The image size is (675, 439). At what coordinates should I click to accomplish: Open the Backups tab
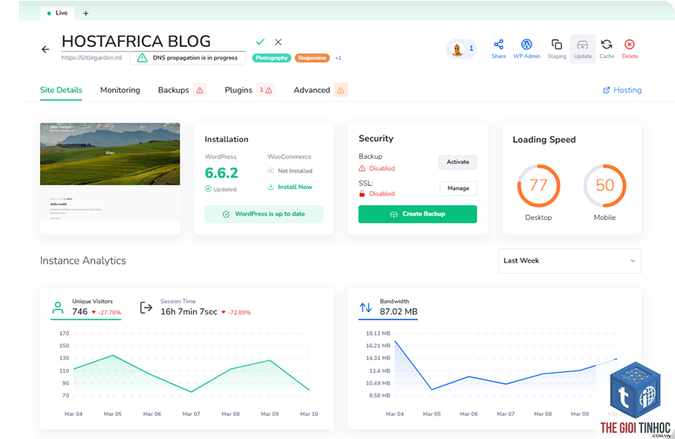pos(174,90)
